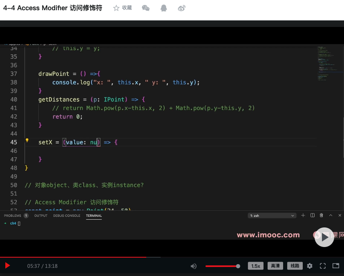Click the Access Modifier comment on line 52

coord(71,202)
